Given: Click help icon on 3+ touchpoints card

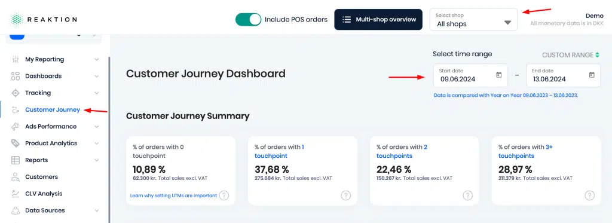Looking at the screenshot, I should pyautogui.click(x=589, y=195).
